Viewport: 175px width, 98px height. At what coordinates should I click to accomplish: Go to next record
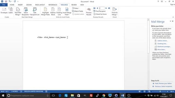point(106,8)
